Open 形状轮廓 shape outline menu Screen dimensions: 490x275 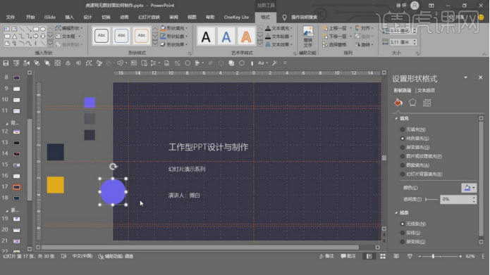pos(174,36)
